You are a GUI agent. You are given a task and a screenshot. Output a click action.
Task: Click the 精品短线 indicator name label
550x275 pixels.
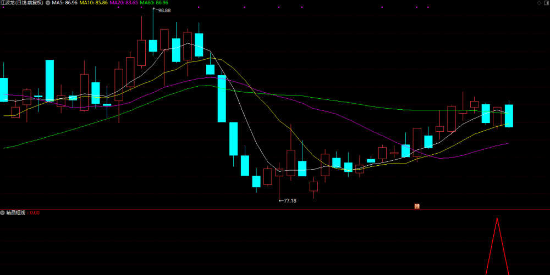tap(15, 213)
